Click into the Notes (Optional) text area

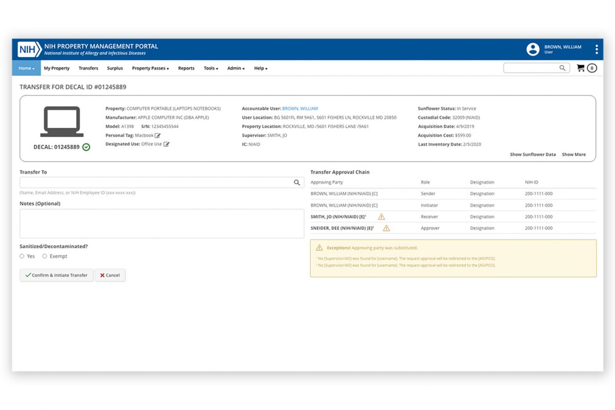pos(161,224)
